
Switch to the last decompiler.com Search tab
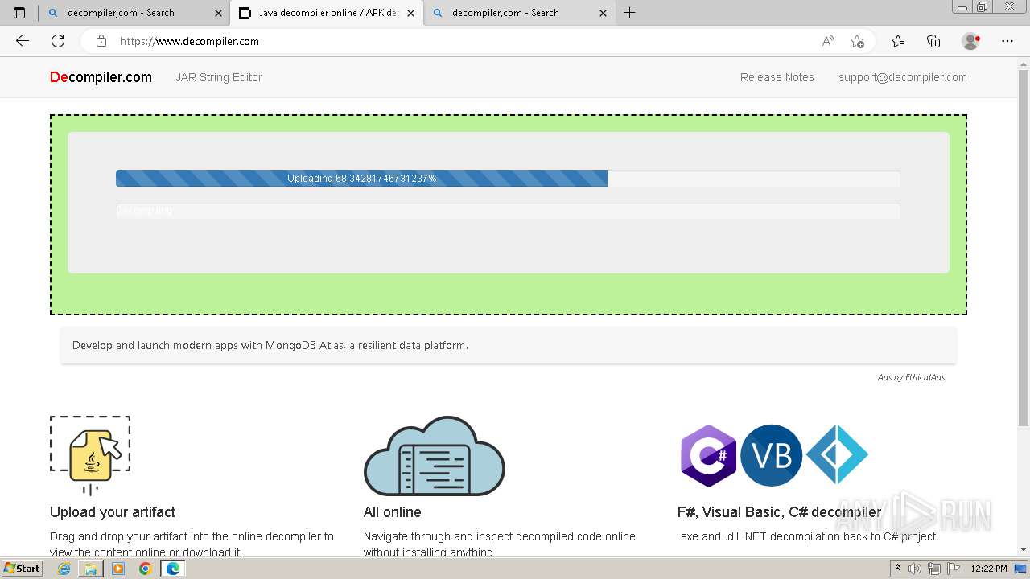pos(519,13)
